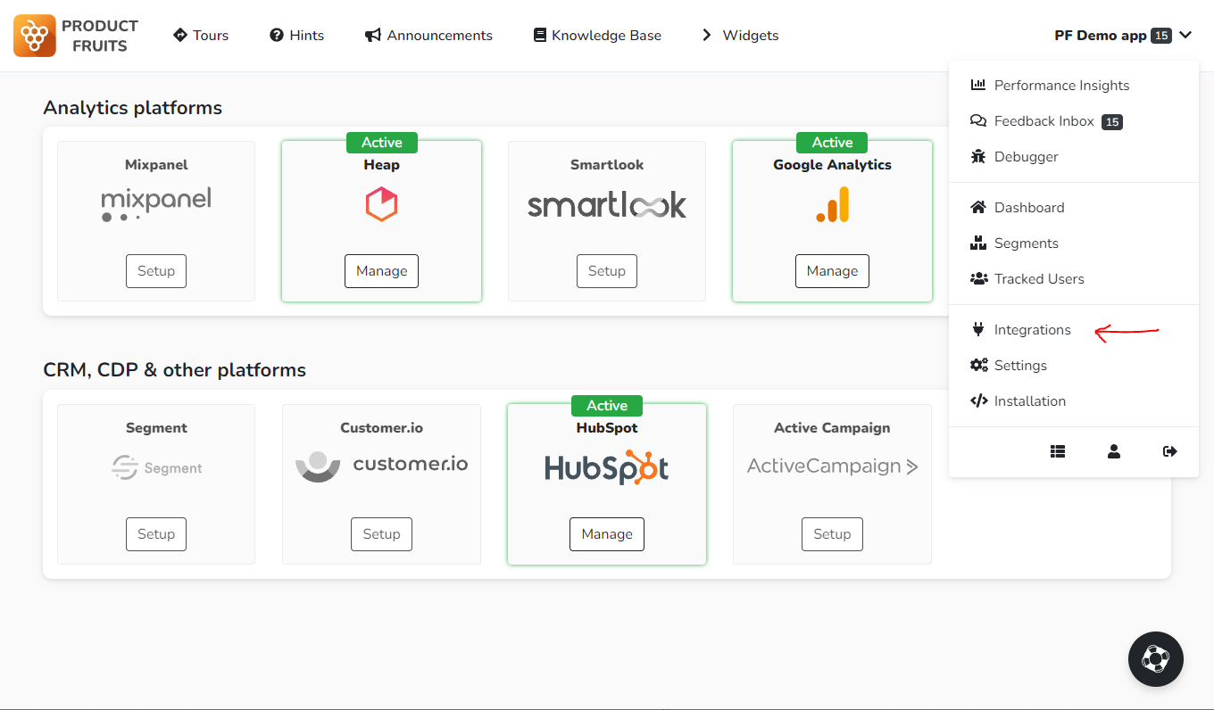Open Announcements in the top navigation
1214x710 pixels.
point(428,35)
